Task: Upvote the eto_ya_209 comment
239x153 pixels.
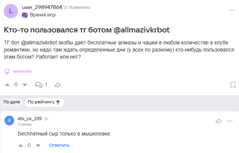Action: pos(21,145)
